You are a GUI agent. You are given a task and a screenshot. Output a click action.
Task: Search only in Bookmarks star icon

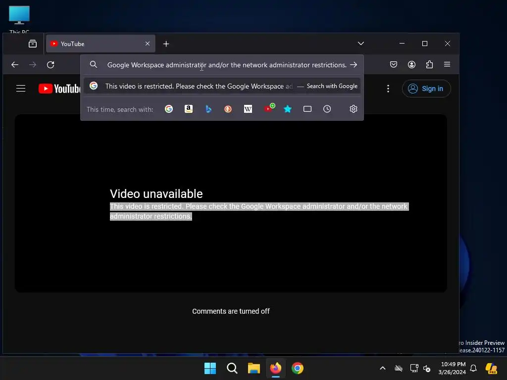point(288,109)
